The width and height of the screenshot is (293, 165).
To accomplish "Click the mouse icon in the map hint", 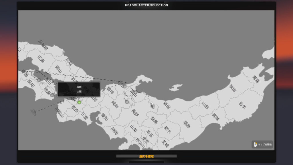I will point(255,144).
